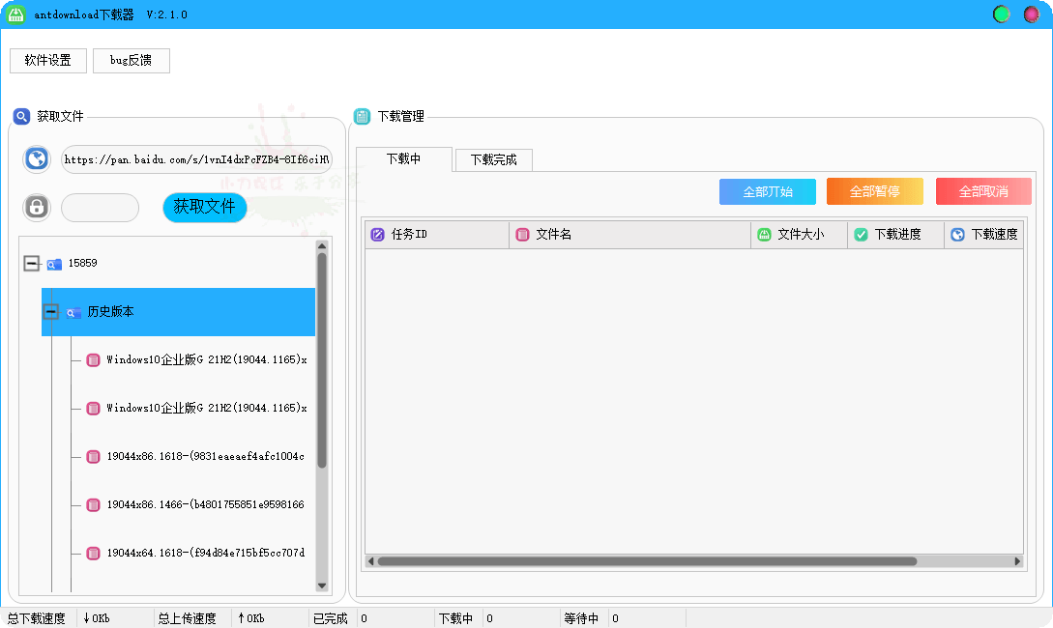This screenshot has height=628, width=1053.
Task: Click the green file size icon in 文件大小 column
Action: click(x=763, y=234)
